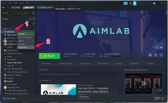Open the Friends menu
Viewport: 168px width, 103px height.
[x=15, y=3]
